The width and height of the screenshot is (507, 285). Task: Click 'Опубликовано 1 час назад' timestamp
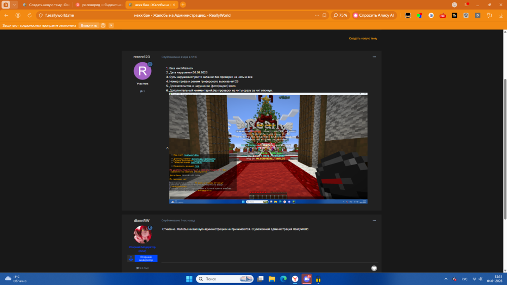coord(178,220)
